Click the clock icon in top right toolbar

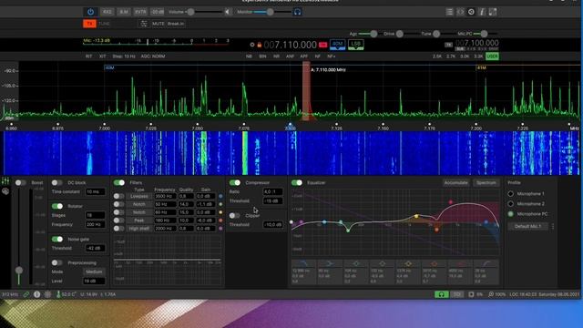pos(471,12)
